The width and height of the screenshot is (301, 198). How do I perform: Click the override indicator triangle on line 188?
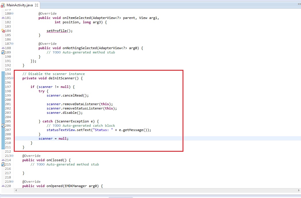coord(3,48)
